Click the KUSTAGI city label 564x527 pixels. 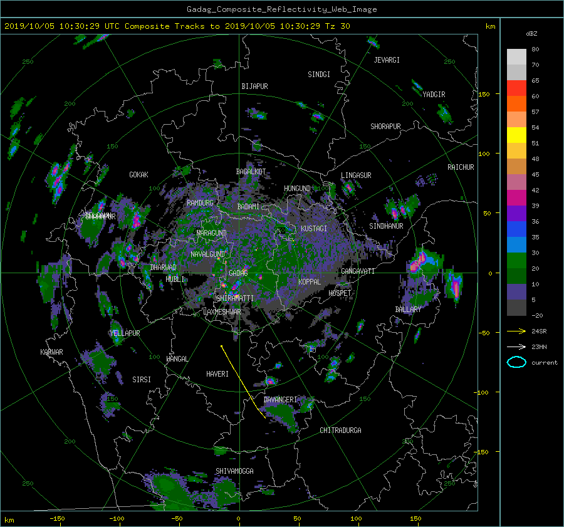(x=314, y=229)
